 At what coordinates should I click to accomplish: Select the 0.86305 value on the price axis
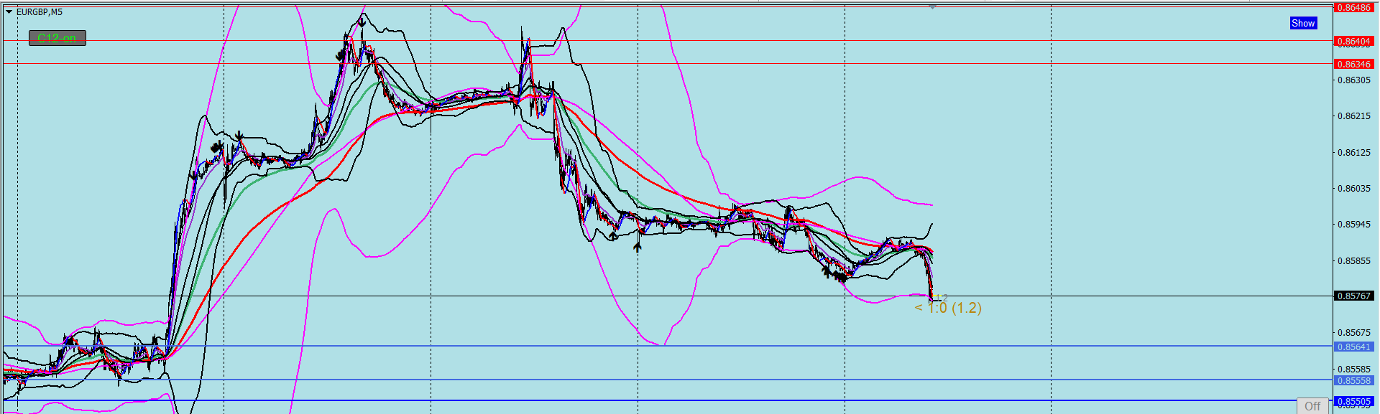pyautogui.click(x=1353, y=80)
